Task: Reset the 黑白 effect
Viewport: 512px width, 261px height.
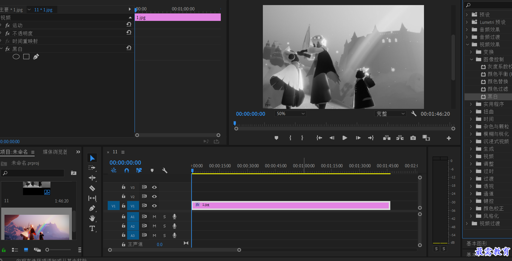Action: [129, 48]
